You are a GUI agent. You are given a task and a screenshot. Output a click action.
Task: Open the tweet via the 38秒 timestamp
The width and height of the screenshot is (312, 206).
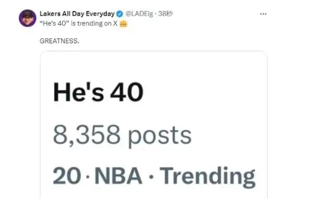[165, 14]
